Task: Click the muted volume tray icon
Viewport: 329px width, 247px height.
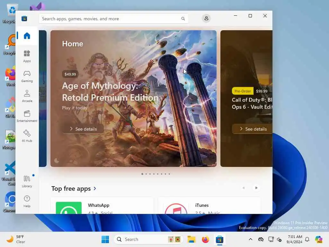Action: pos(279,239)
